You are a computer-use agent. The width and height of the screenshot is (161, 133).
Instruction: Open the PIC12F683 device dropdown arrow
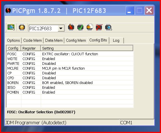(61, 28)
